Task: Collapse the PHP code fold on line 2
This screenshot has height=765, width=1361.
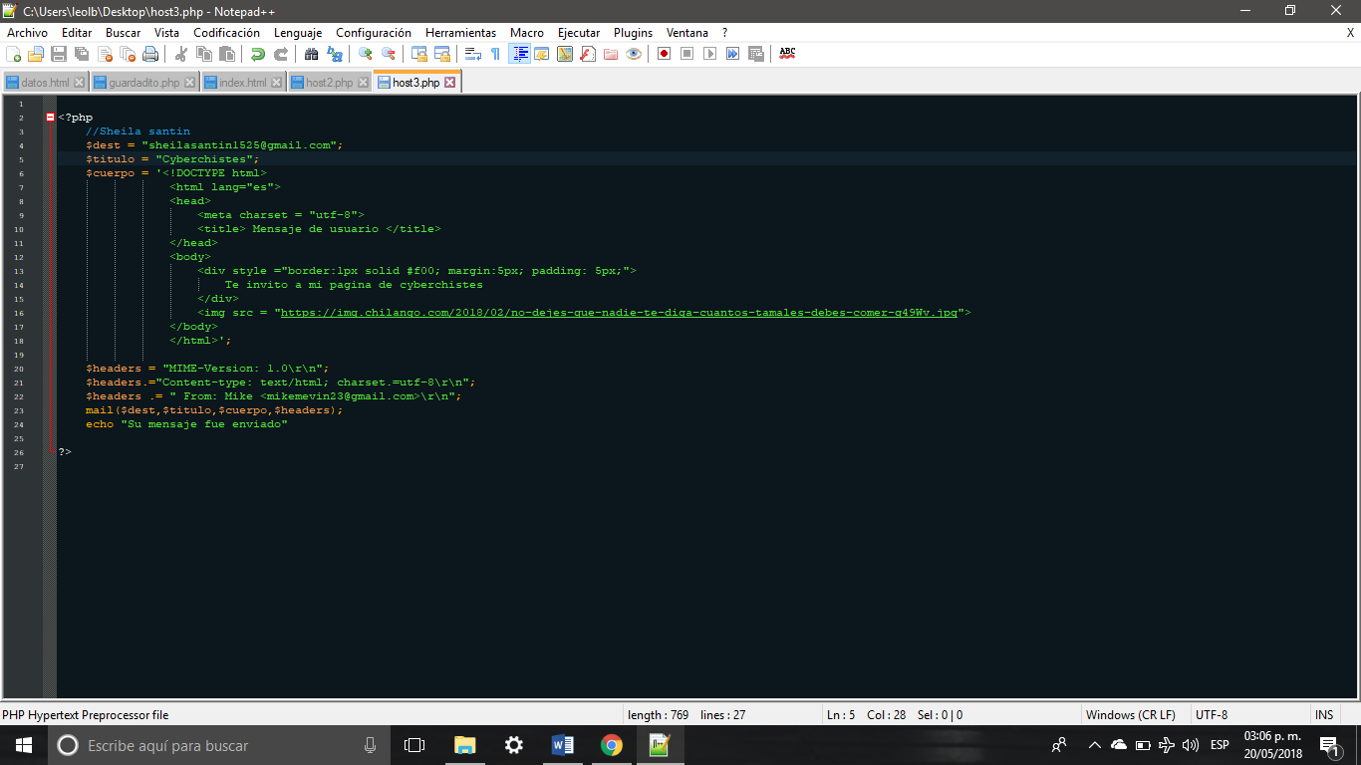Action: (49, 117)
